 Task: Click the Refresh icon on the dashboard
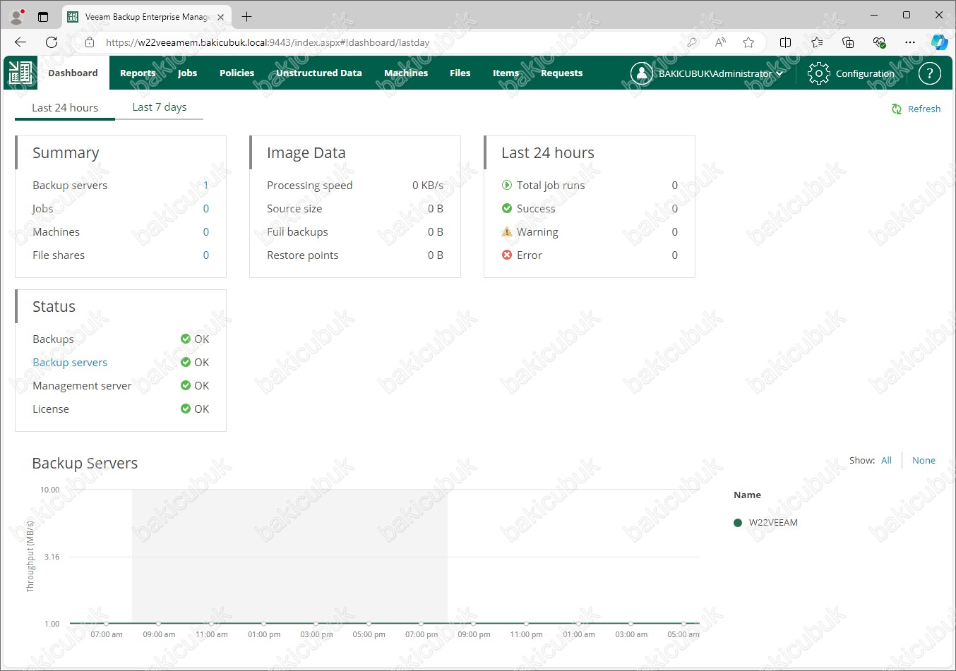pos(897,109)
